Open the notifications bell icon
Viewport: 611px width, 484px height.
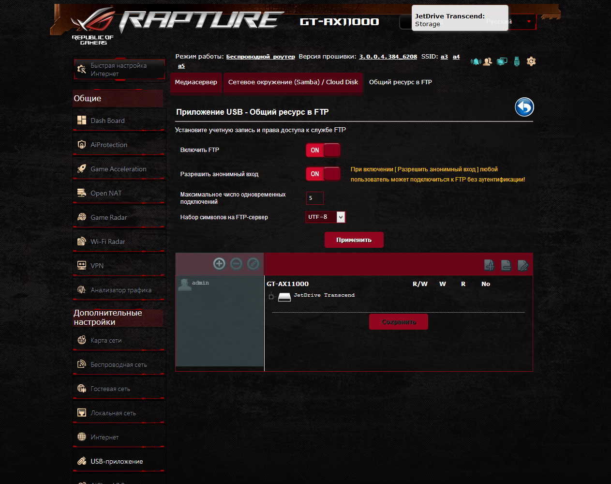pyautogui.click(x=476, y=61)
